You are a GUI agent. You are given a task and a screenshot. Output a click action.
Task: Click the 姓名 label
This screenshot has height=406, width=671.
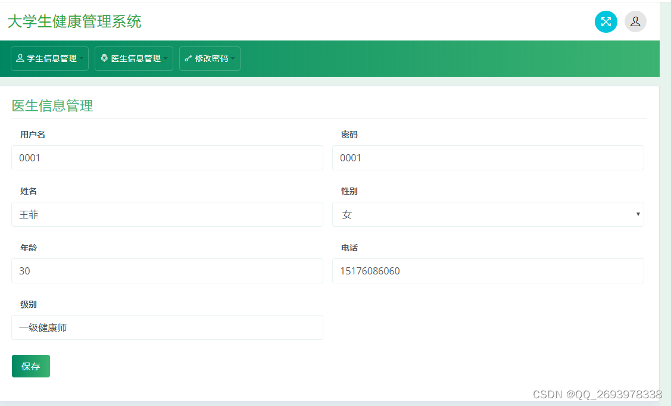(x=28, y=191)
